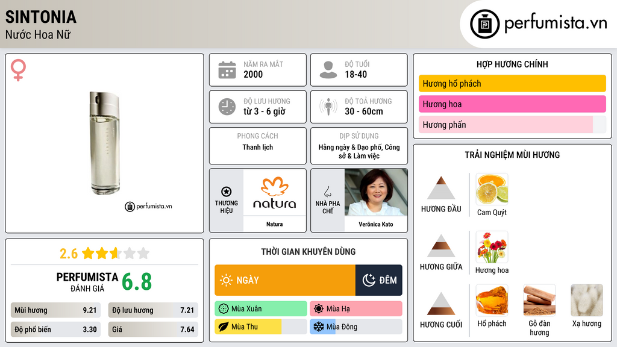Click the Natura brand name label
The width and height of the screenshot is (617, 347).
coord(274,224)
